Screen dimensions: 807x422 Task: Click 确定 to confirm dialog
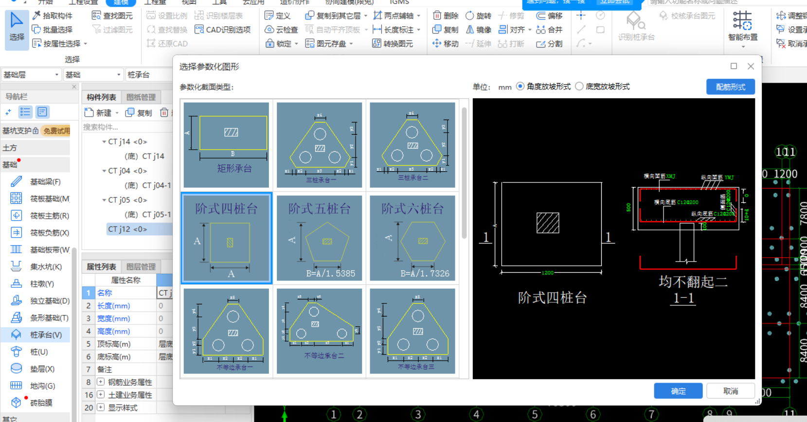point(678,391)
